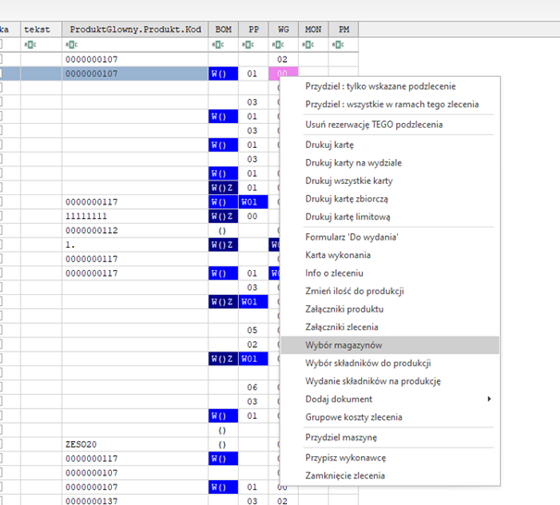Select 'Zamknięcie zlecenia'
Screen dimensions: 560x505
click(390, 475)
